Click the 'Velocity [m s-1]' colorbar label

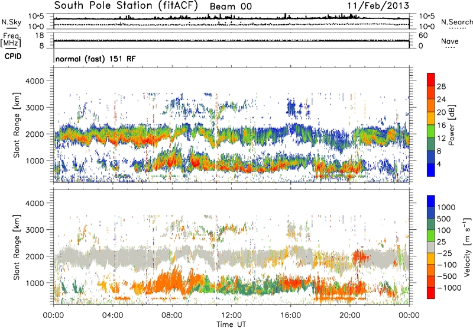pos(467,247)
